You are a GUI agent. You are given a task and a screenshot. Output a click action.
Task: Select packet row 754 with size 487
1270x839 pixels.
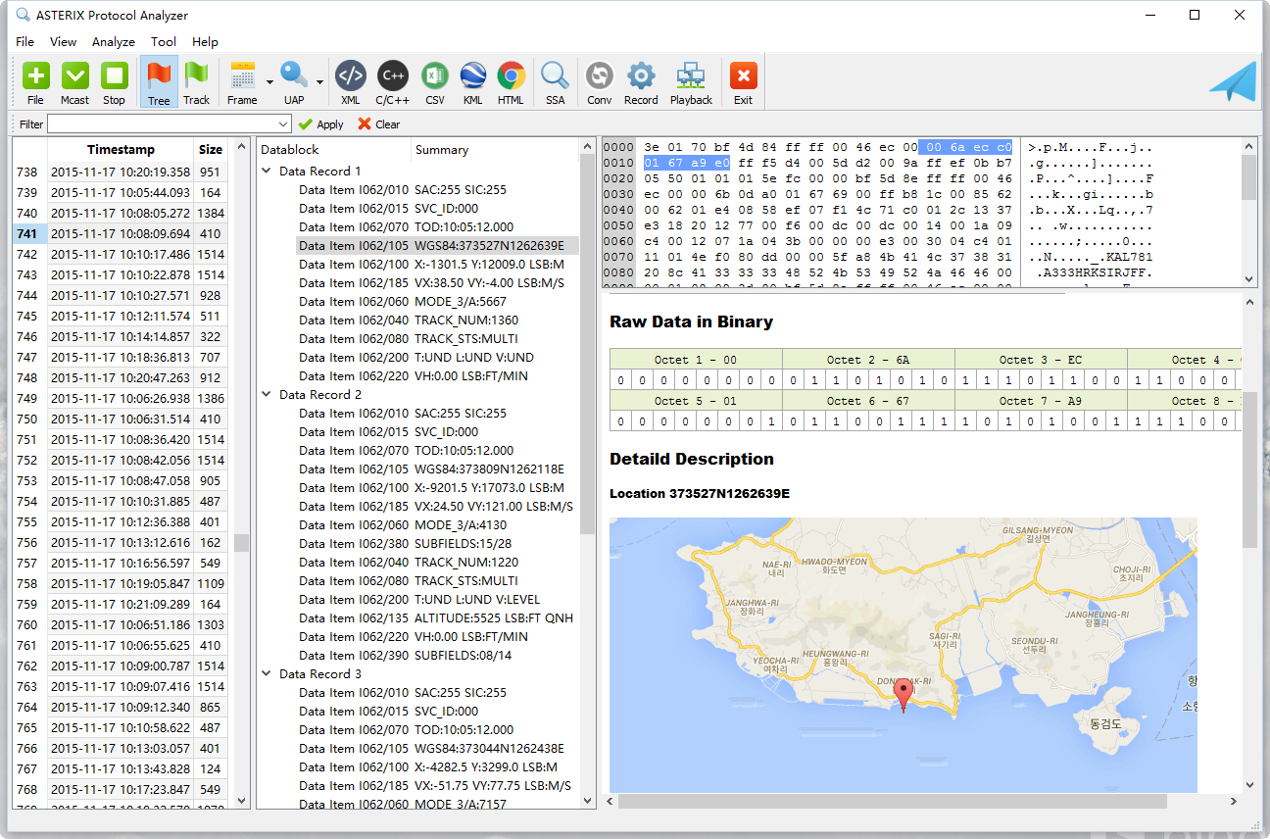120,501
